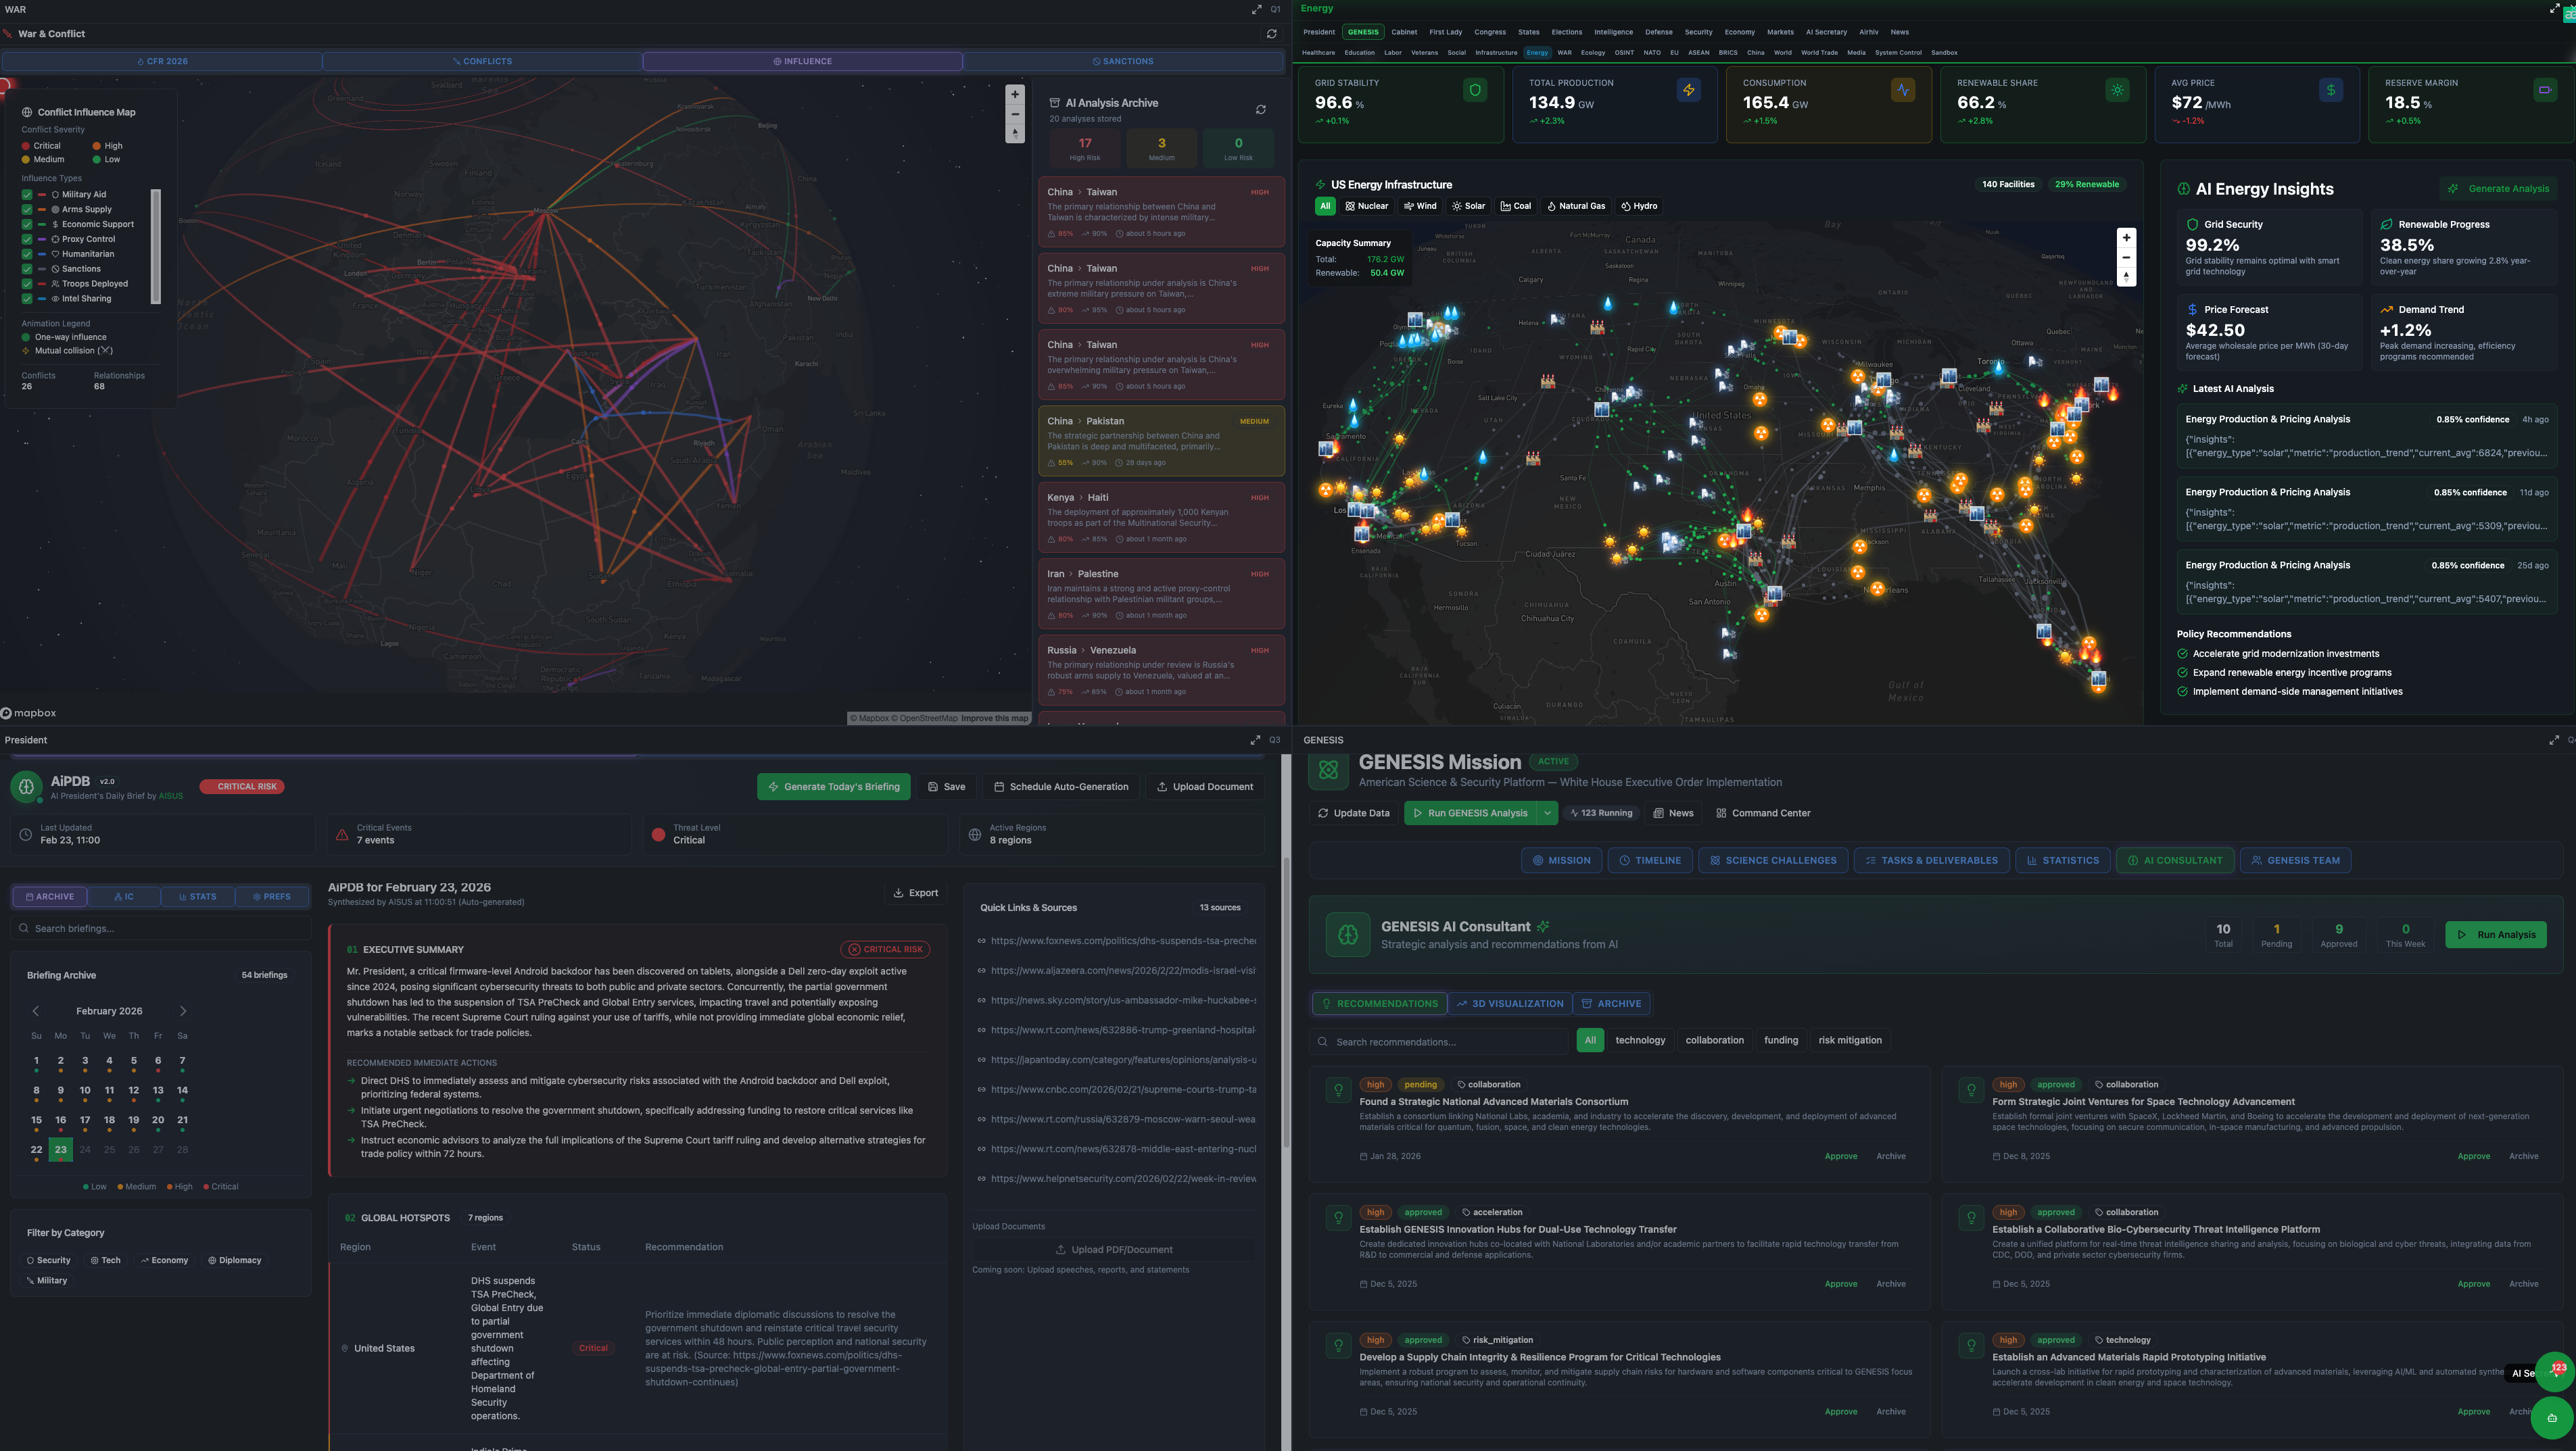Viewport: 2576px width, 1451px height.
Task: Expand the WAR panel to fullscreen
Action: [x=1256, y=10]
